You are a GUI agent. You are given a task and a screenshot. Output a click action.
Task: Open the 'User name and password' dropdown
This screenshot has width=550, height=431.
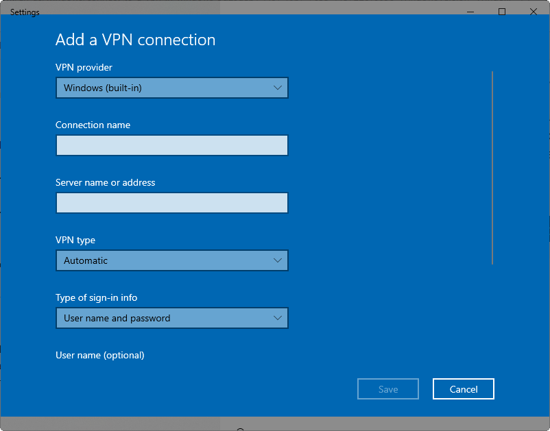[171, 318]
